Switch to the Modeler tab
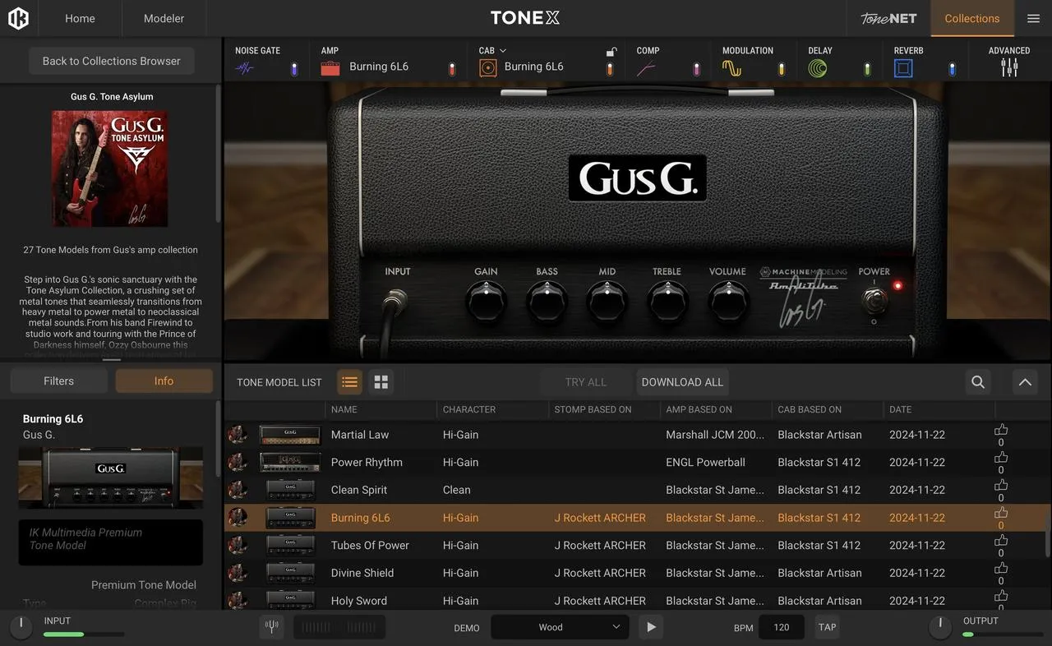The image size is (1052, 646). click(x=164, y=18)
